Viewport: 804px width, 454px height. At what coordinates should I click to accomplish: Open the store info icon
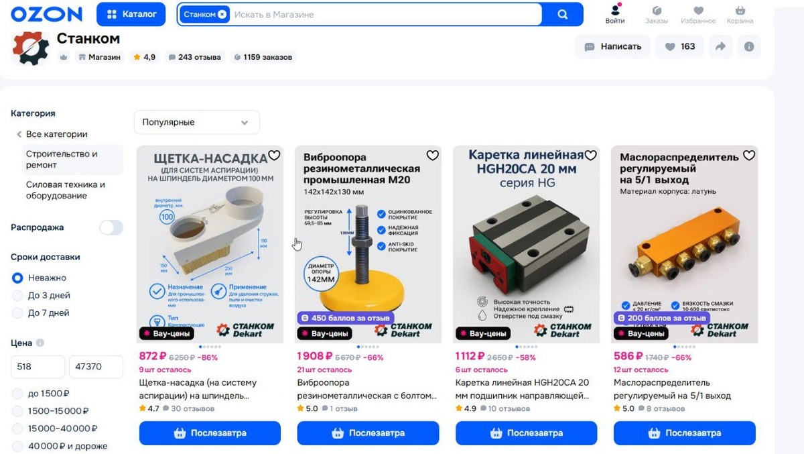[x=749, y=47]
